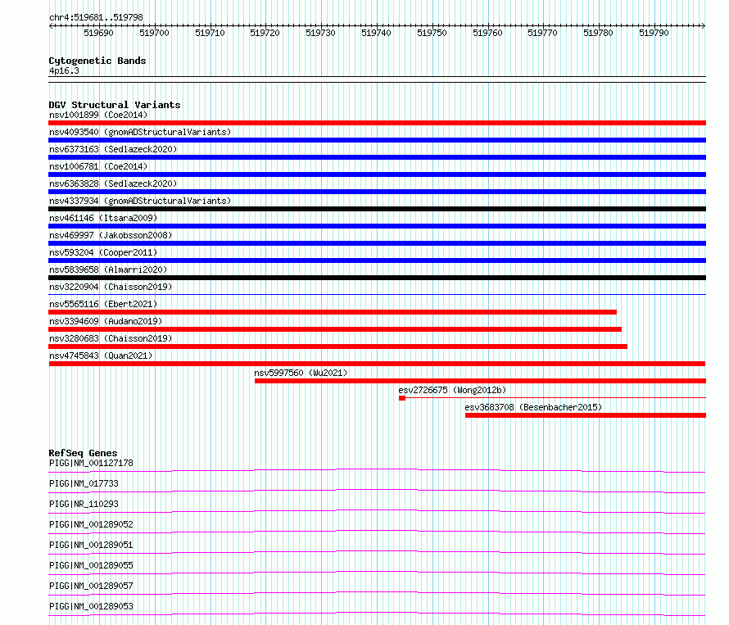Click nsv469997 (Jakobsson2008) variant label

tap(111, 235)
